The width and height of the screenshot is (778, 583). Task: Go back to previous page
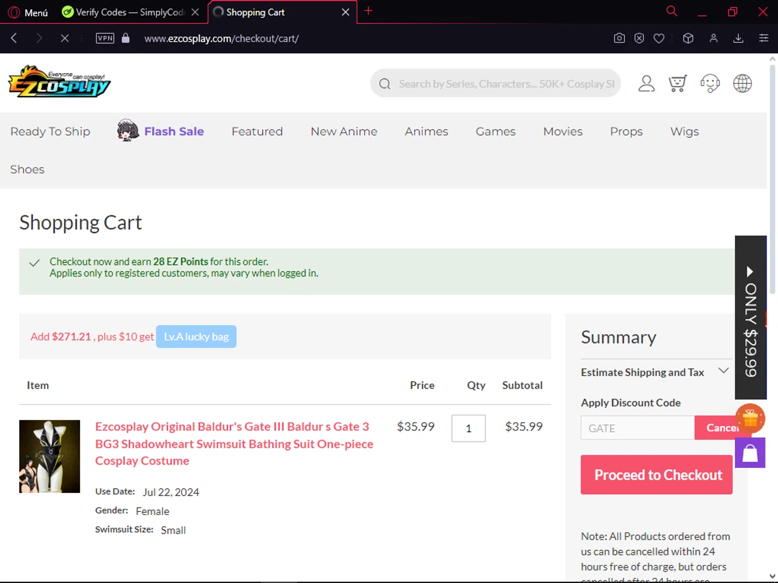point(14,38)
